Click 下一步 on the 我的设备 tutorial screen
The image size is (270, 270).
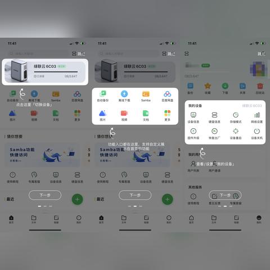(x=225, y=195)
